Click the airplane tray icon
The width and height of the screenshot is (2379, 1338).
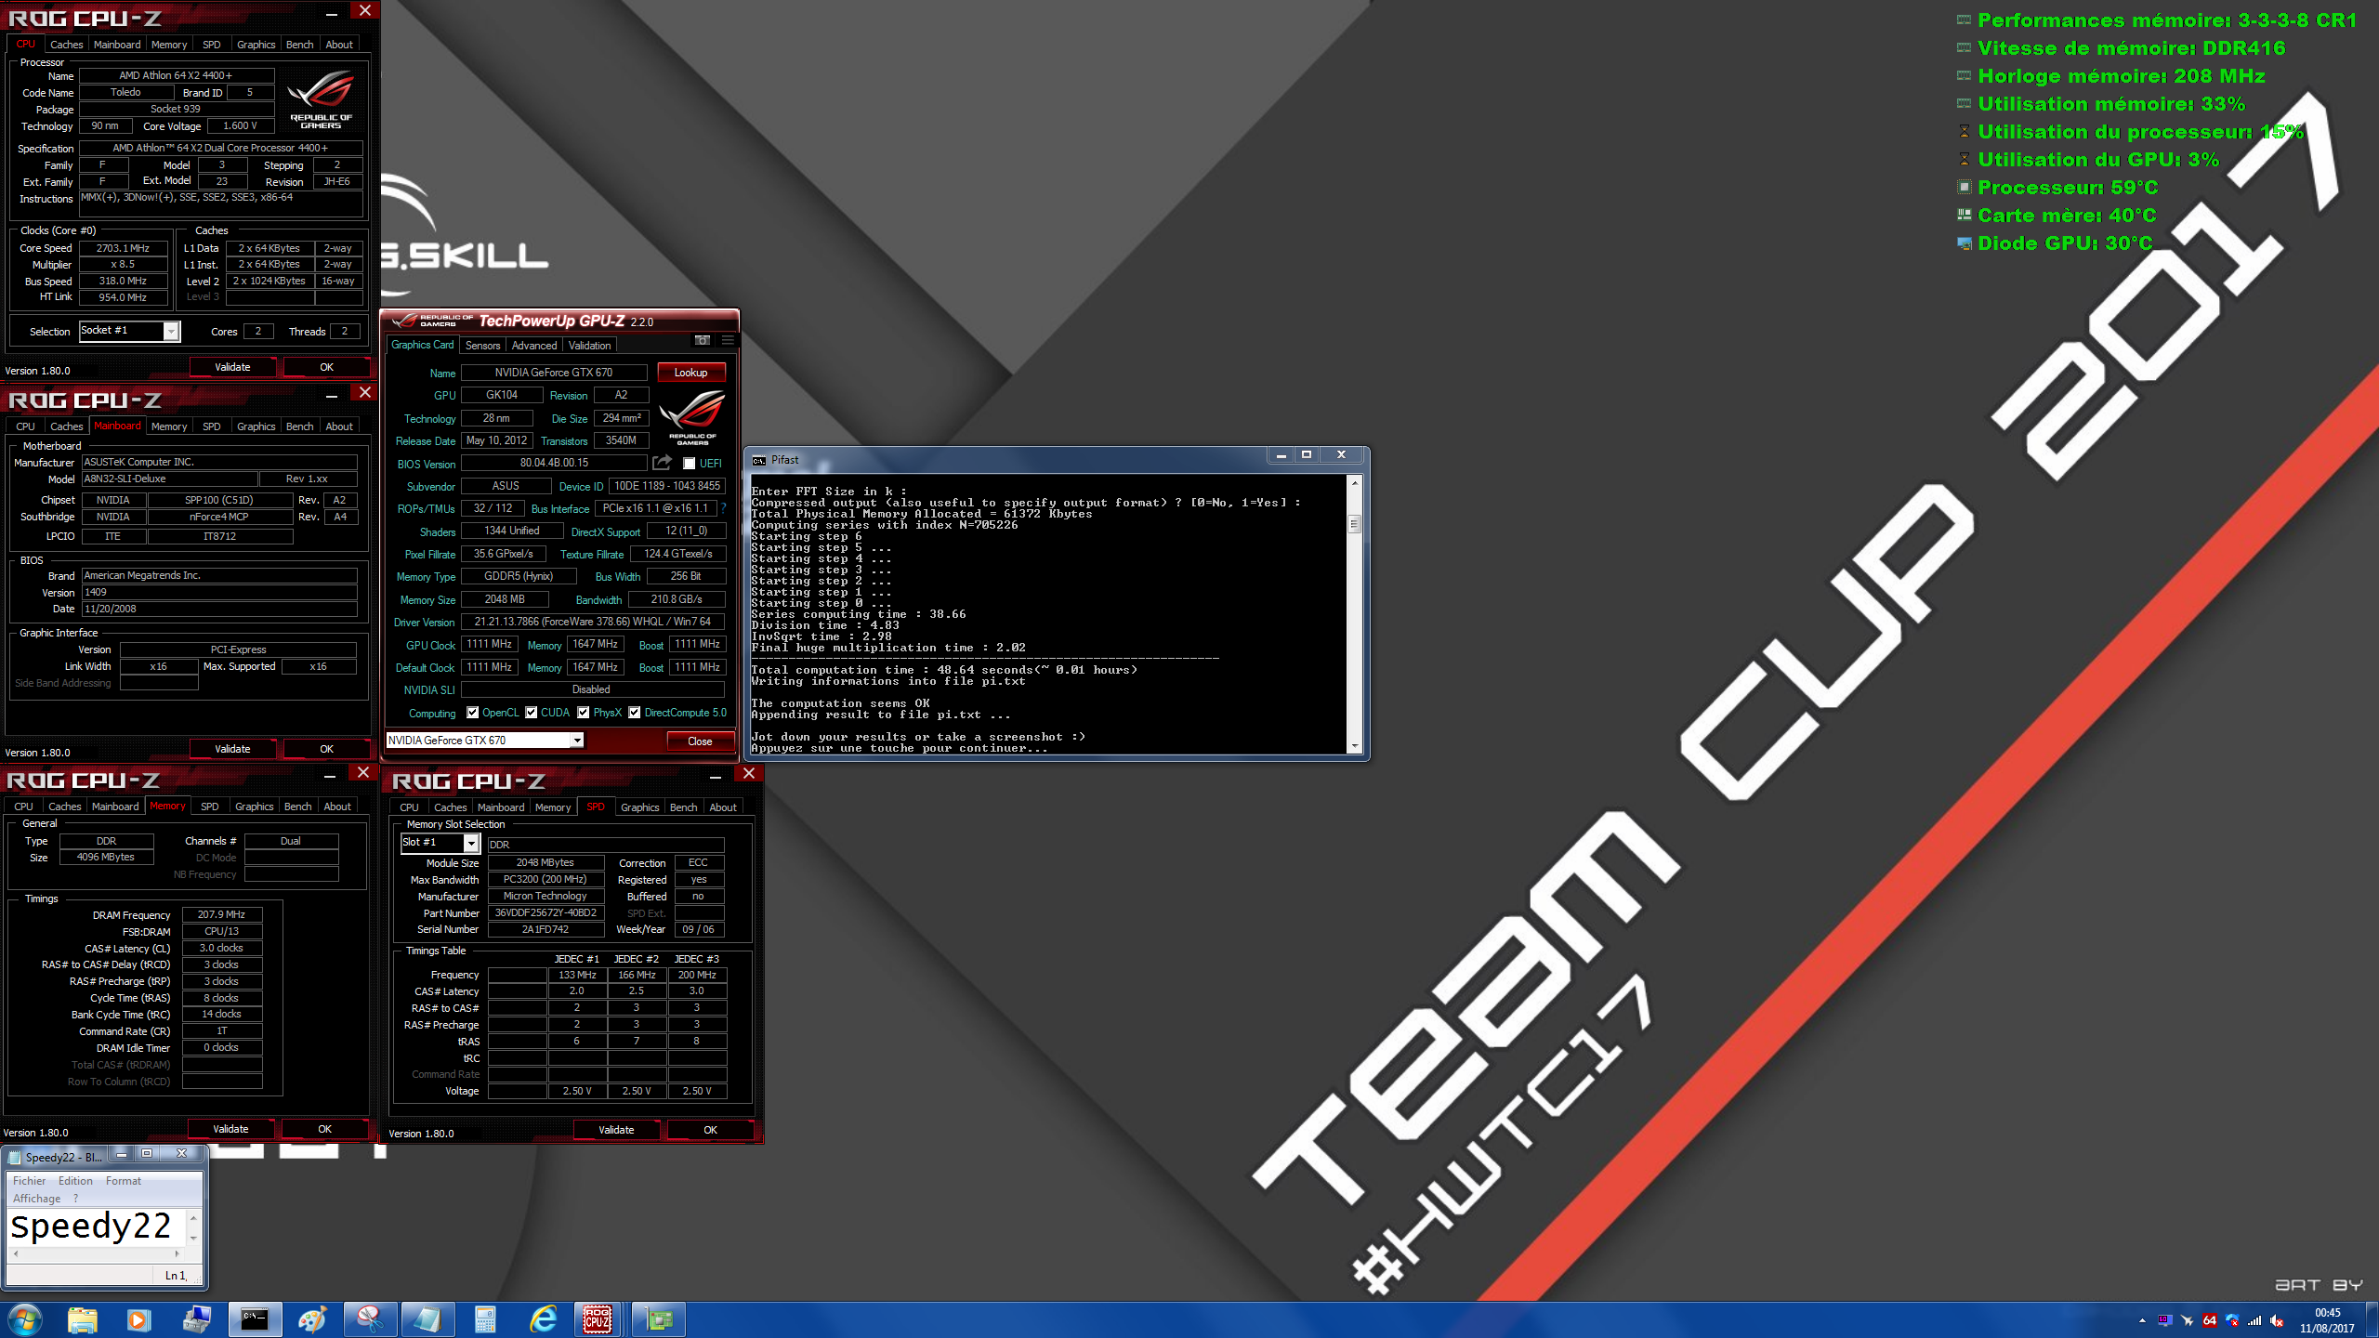pos(2187,1320)
